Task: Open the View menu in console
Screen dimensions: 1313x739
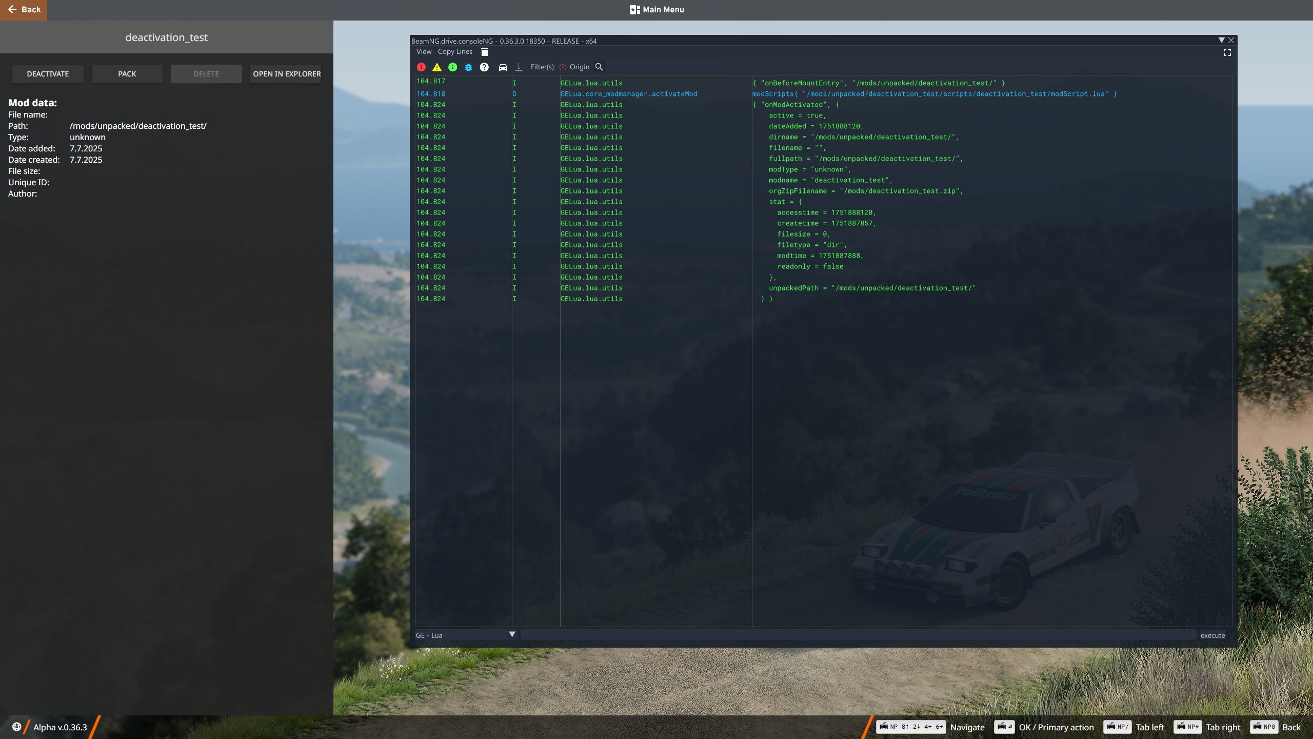Action: coord(424,51)
